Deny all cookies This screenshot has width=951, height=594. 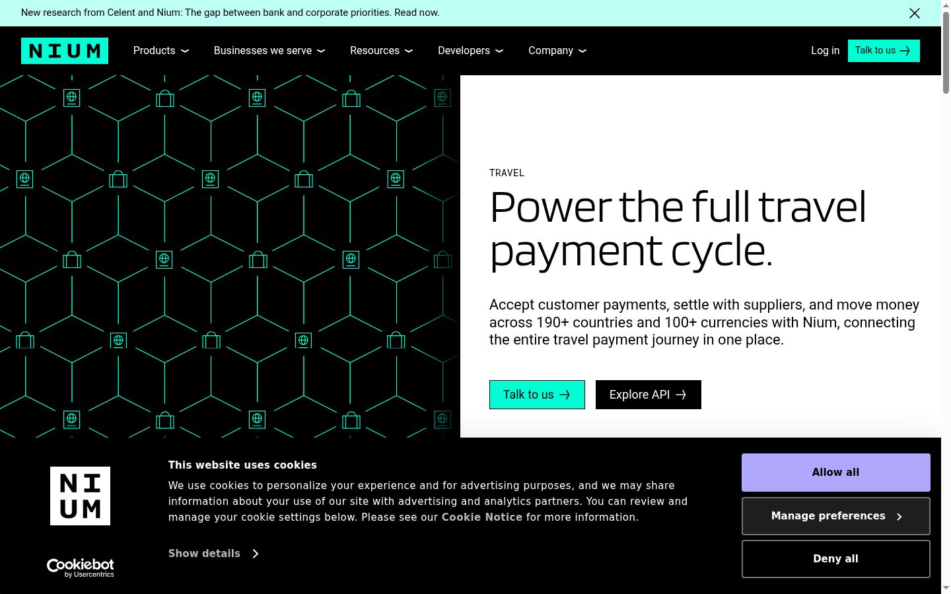(x=836, y=559)
